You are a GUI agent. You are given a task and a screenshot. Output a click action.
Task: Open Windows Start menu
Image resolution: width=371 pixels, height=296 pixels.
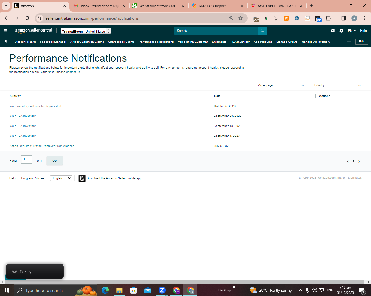[x=7, y=290]
